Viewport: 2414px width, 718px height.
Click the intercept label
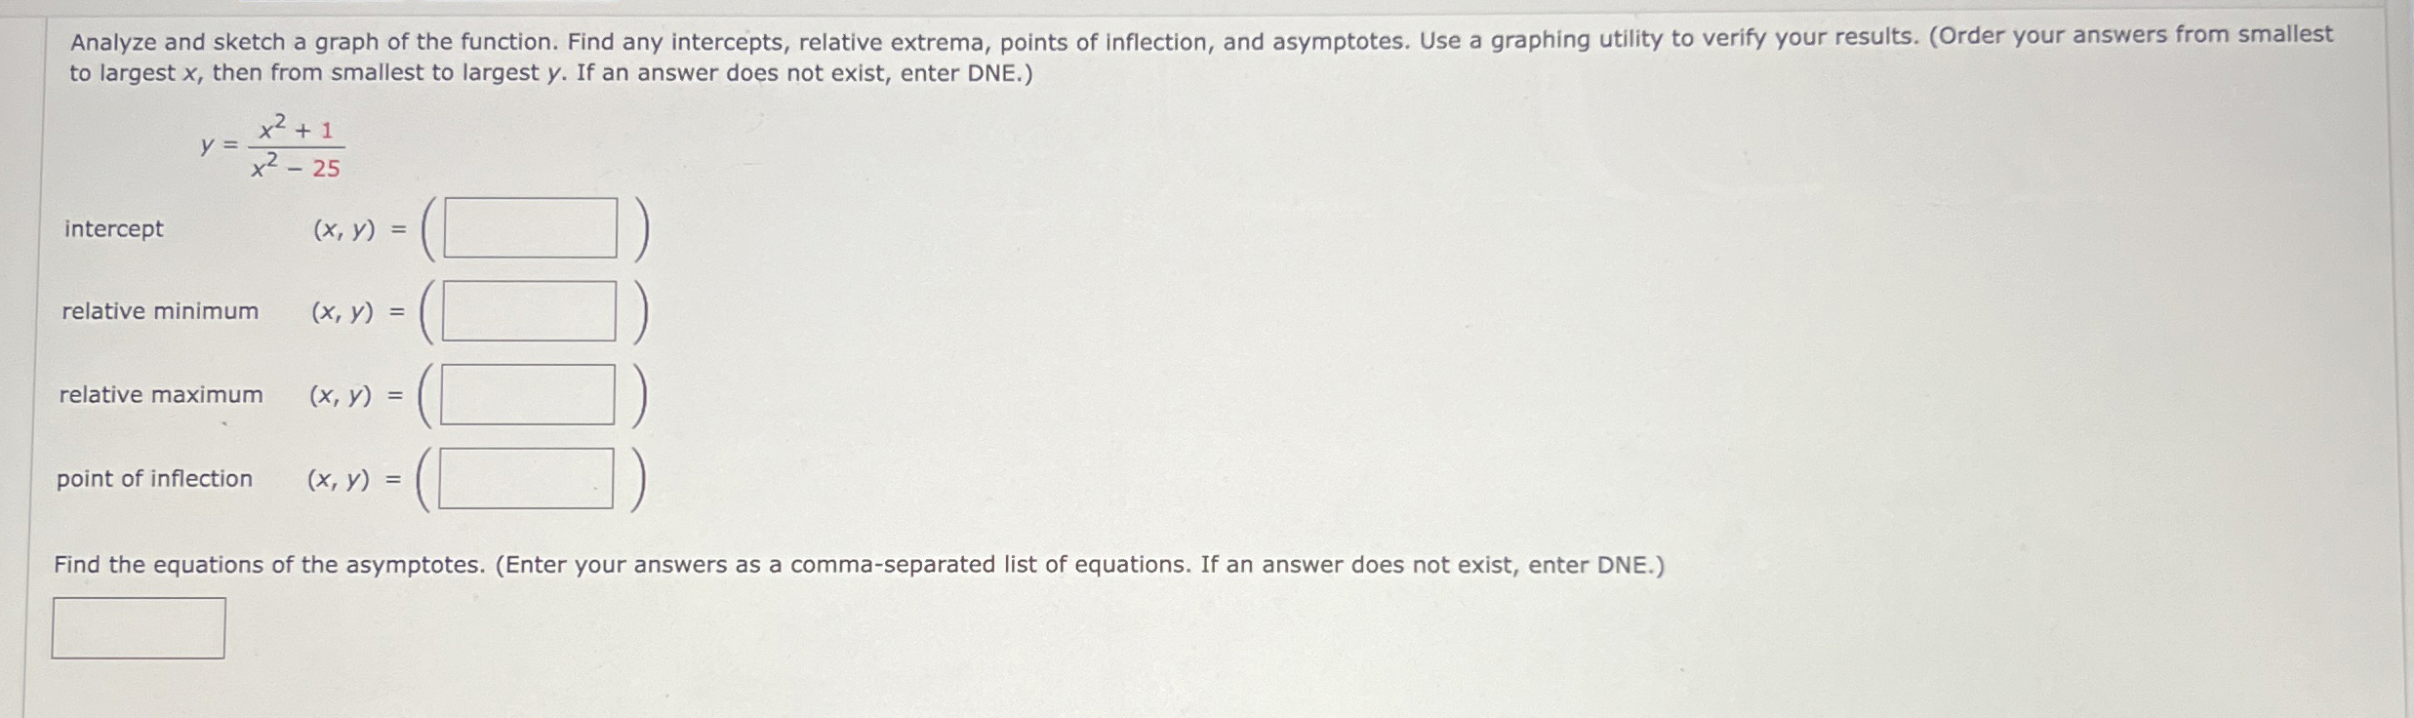(111, 230)
